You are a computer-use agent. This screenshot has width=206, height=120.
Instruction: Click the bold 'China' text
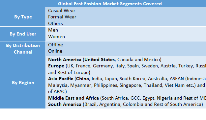[x=82, y=79]
